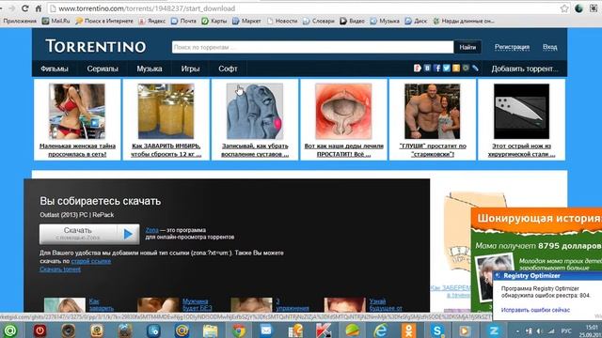This screenshot has width=602, height=338.
Task: Open Поиск в Интернете bookmark
Action: [x=104, y=21]
